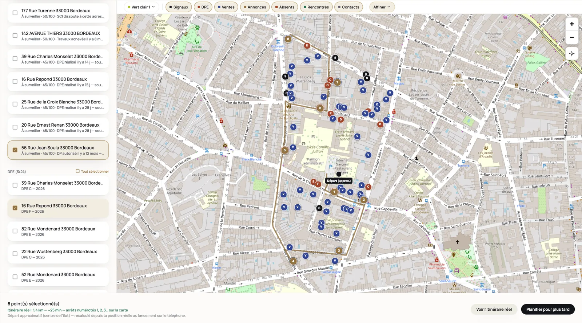Check the 52 Rue Mondenard checkbox
Screen dimensions: 582x323
(15, 277)
